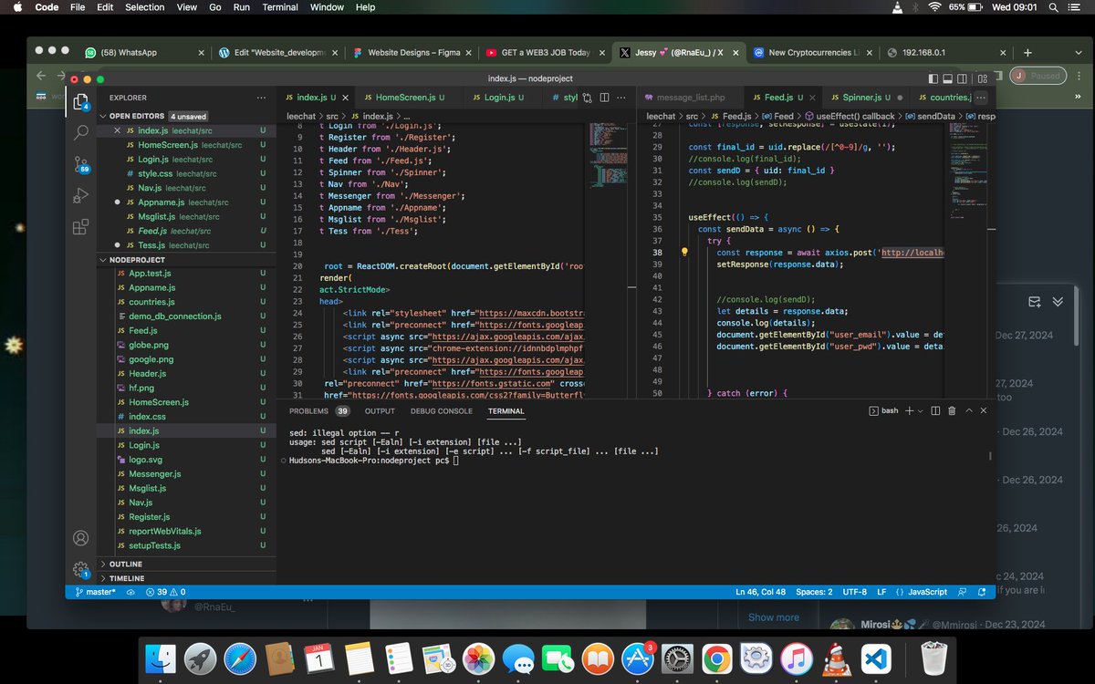Open the Accounts icon in activity bar
Viewport: 1095px width, 684px height.
[x=80, y=538]
